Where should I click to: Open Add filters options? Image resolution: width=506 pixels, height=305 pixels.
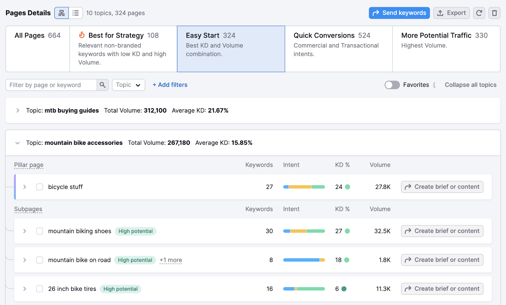170,85
